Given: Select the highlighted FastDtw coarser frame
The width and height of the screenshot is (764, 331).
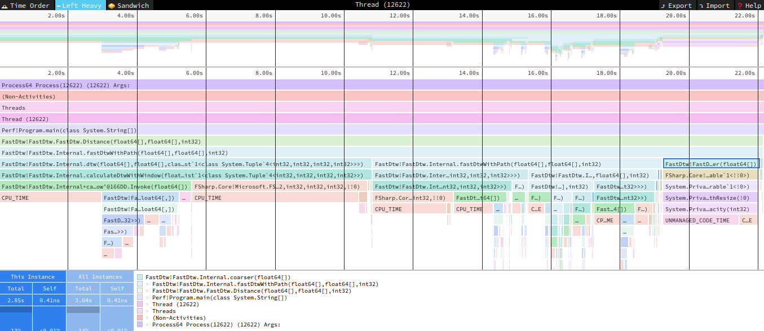Looking at the screenshot, I should pos(710,164).
